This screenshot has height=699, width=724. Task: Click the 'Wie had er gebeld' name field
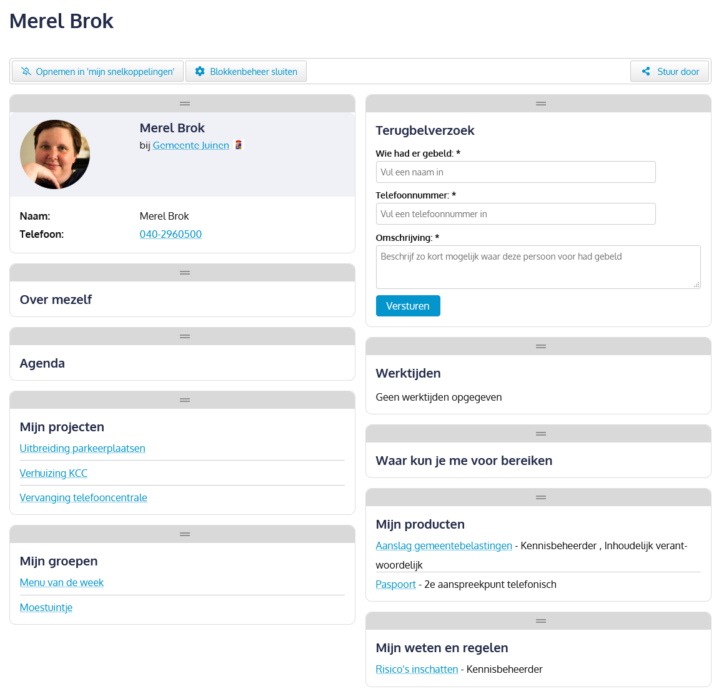tap(515, 172)
